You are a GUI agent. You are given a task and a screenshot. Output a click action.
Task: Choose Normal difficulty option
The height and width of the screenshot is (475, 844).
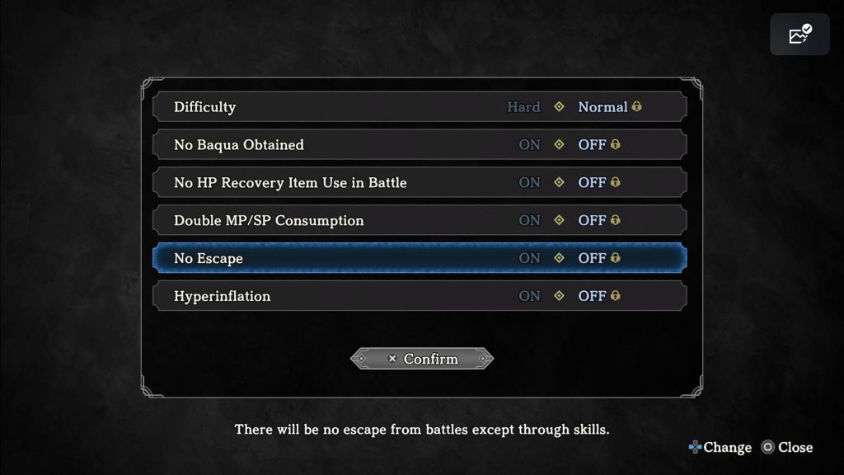pyautogui.click(x=603, y=107)
